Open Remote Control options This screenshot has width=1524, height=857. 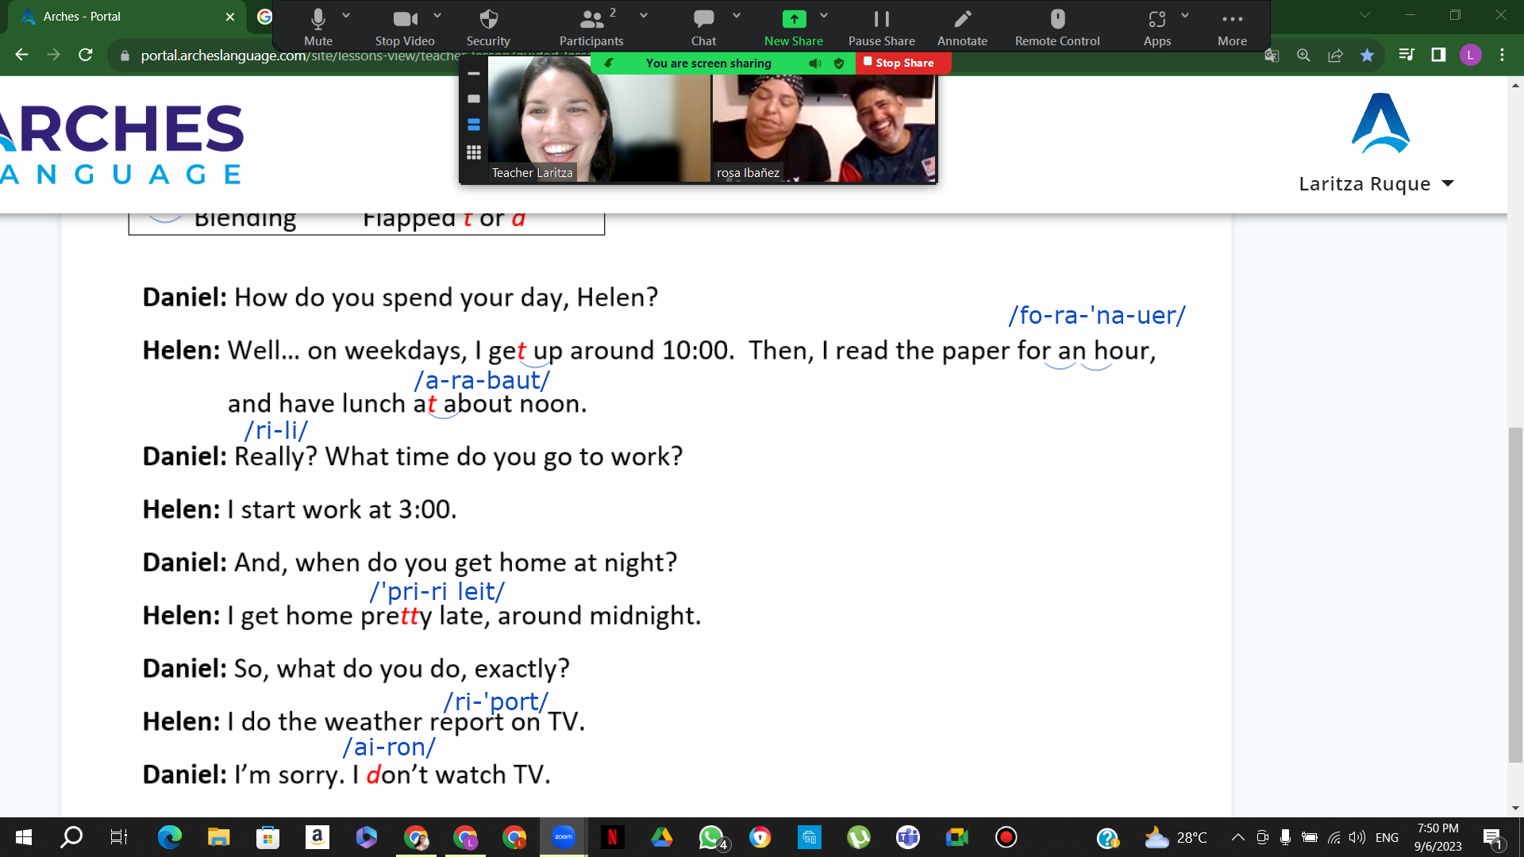click(1057, 27)
